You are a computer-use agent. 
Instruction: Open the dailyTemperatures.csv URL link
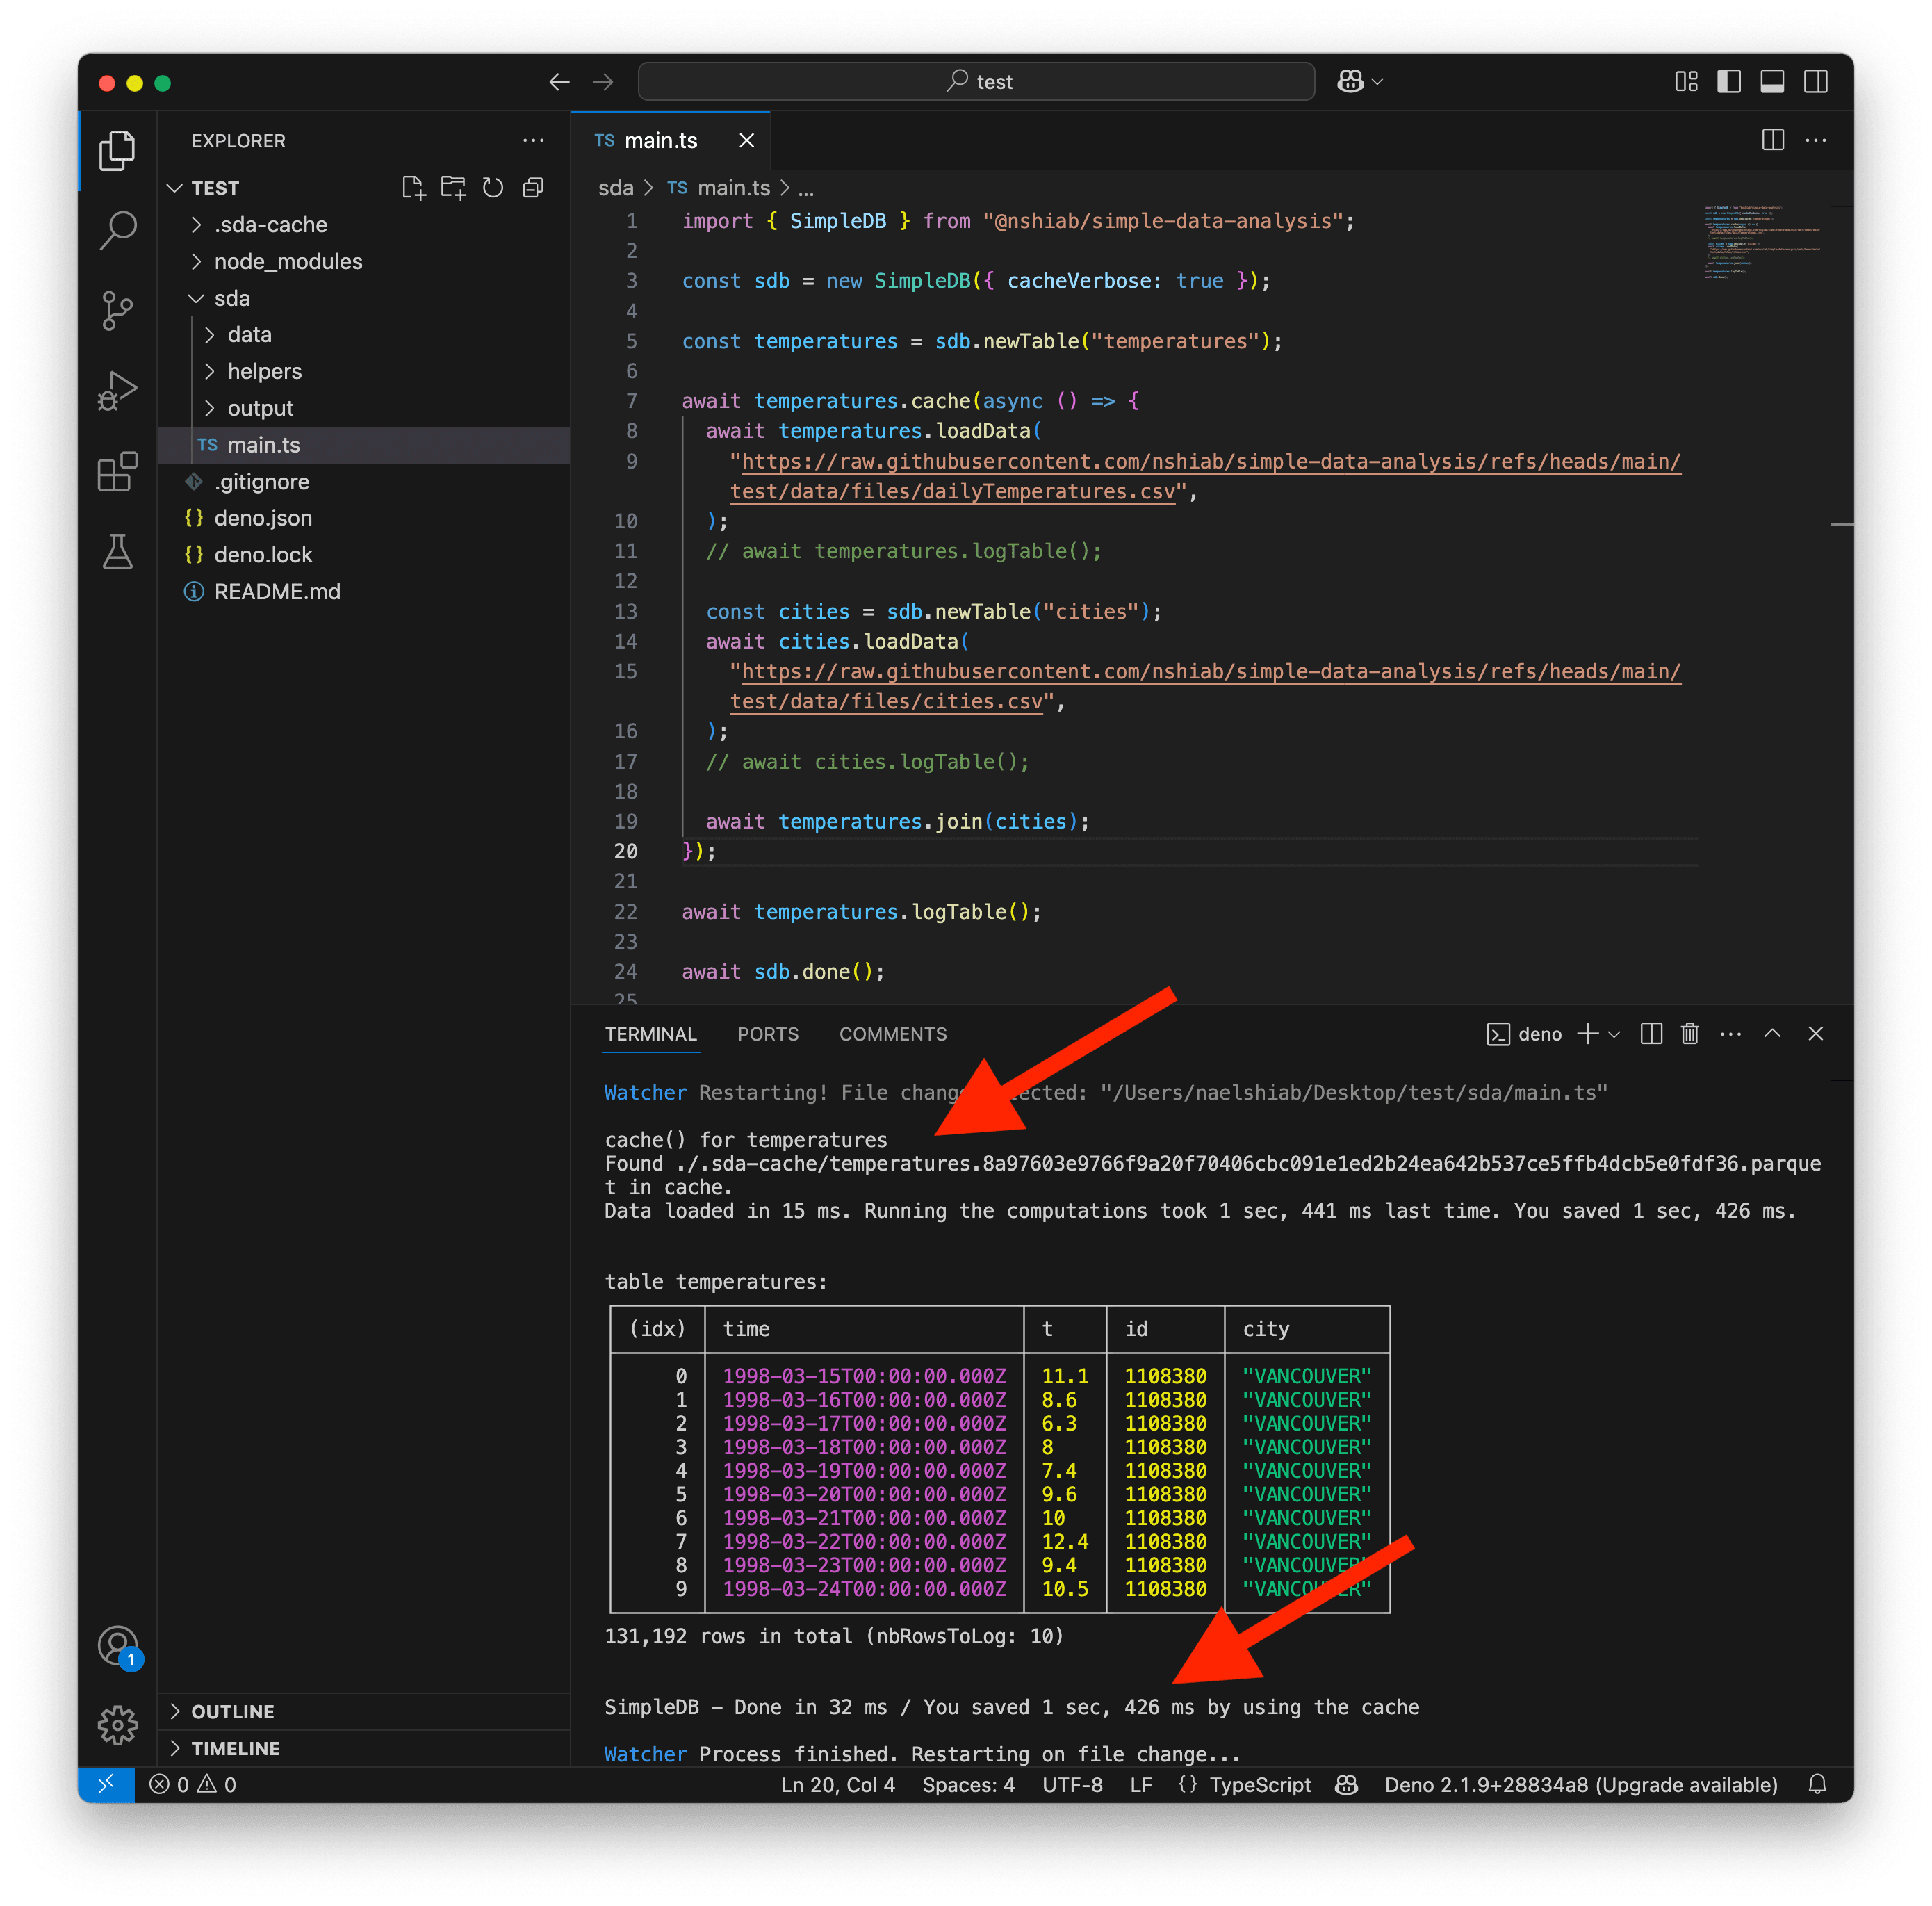pos(1206,477)
